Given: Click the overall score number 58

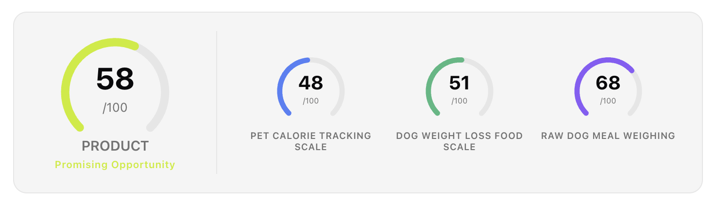Looking at the screenshot, I should (115, 79).
